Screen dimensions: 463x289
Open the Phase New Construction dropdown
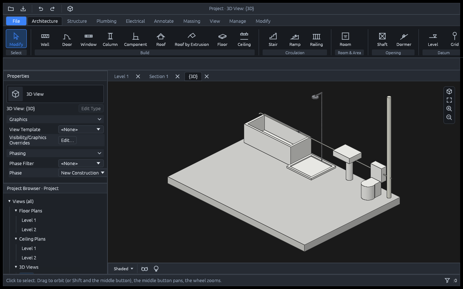tap(83, 173)
